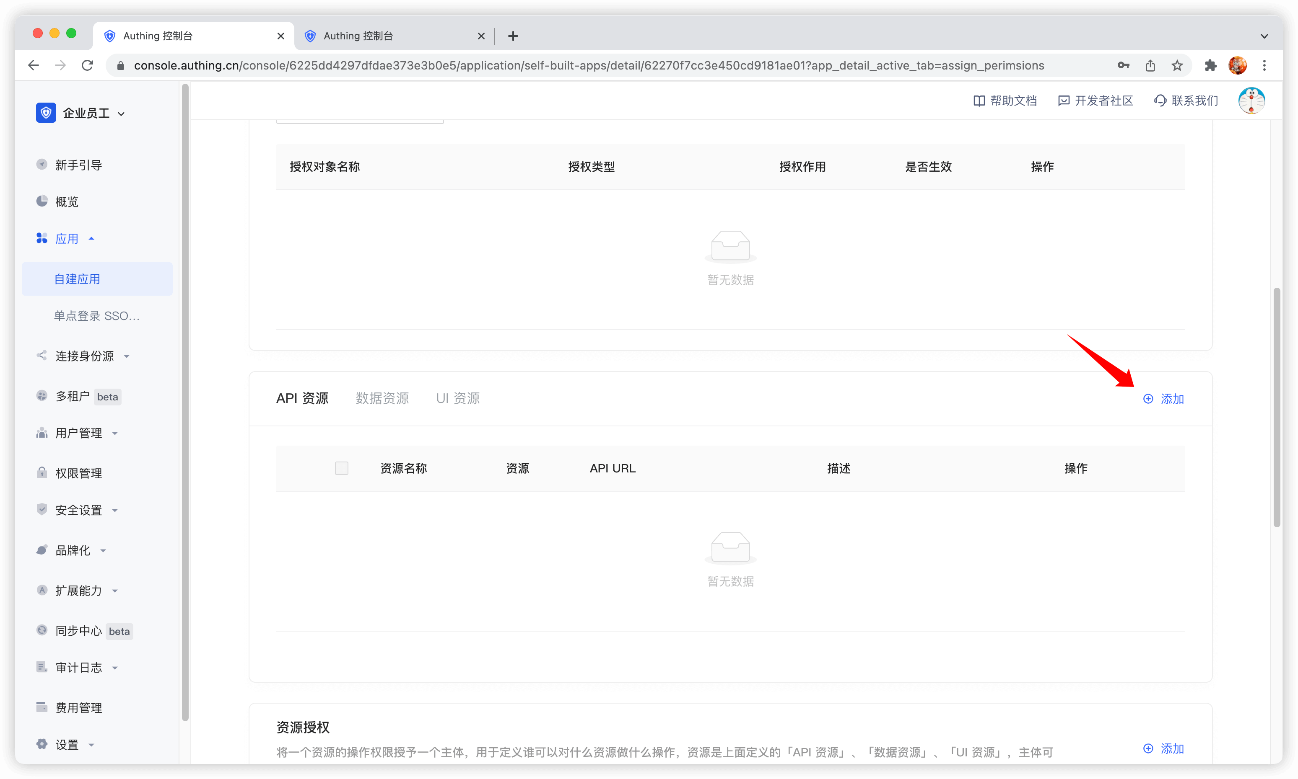Switch to the 数据资源 tab

coord(382,398)
